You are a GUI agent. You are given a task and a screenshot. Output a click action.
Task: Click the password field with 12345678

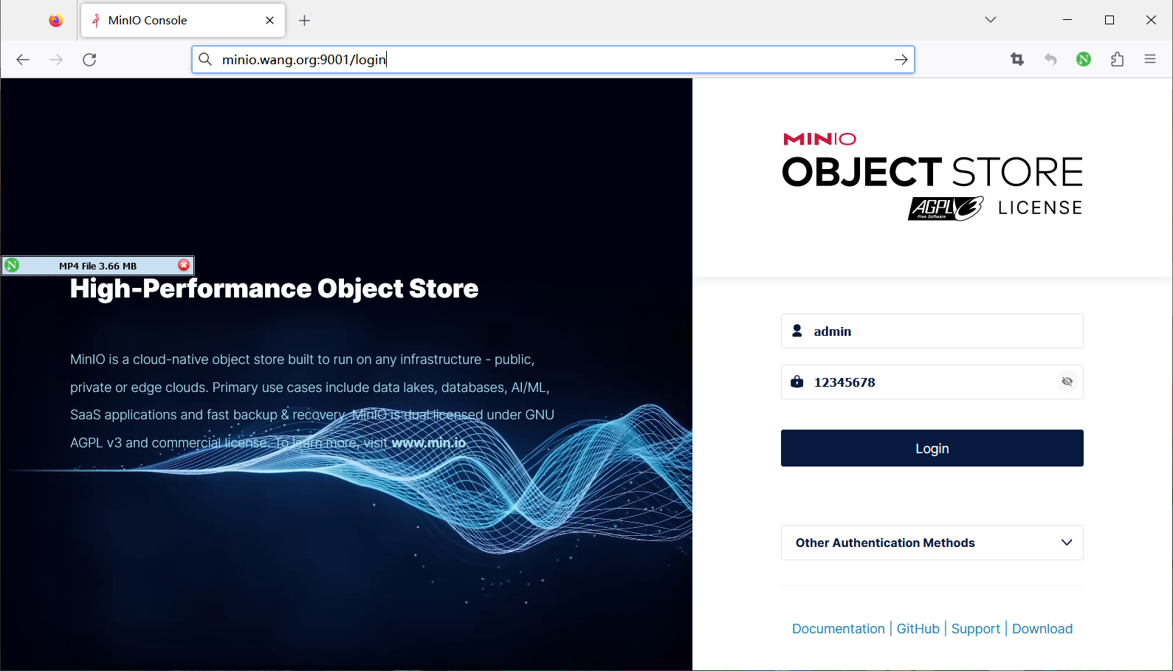932,382
